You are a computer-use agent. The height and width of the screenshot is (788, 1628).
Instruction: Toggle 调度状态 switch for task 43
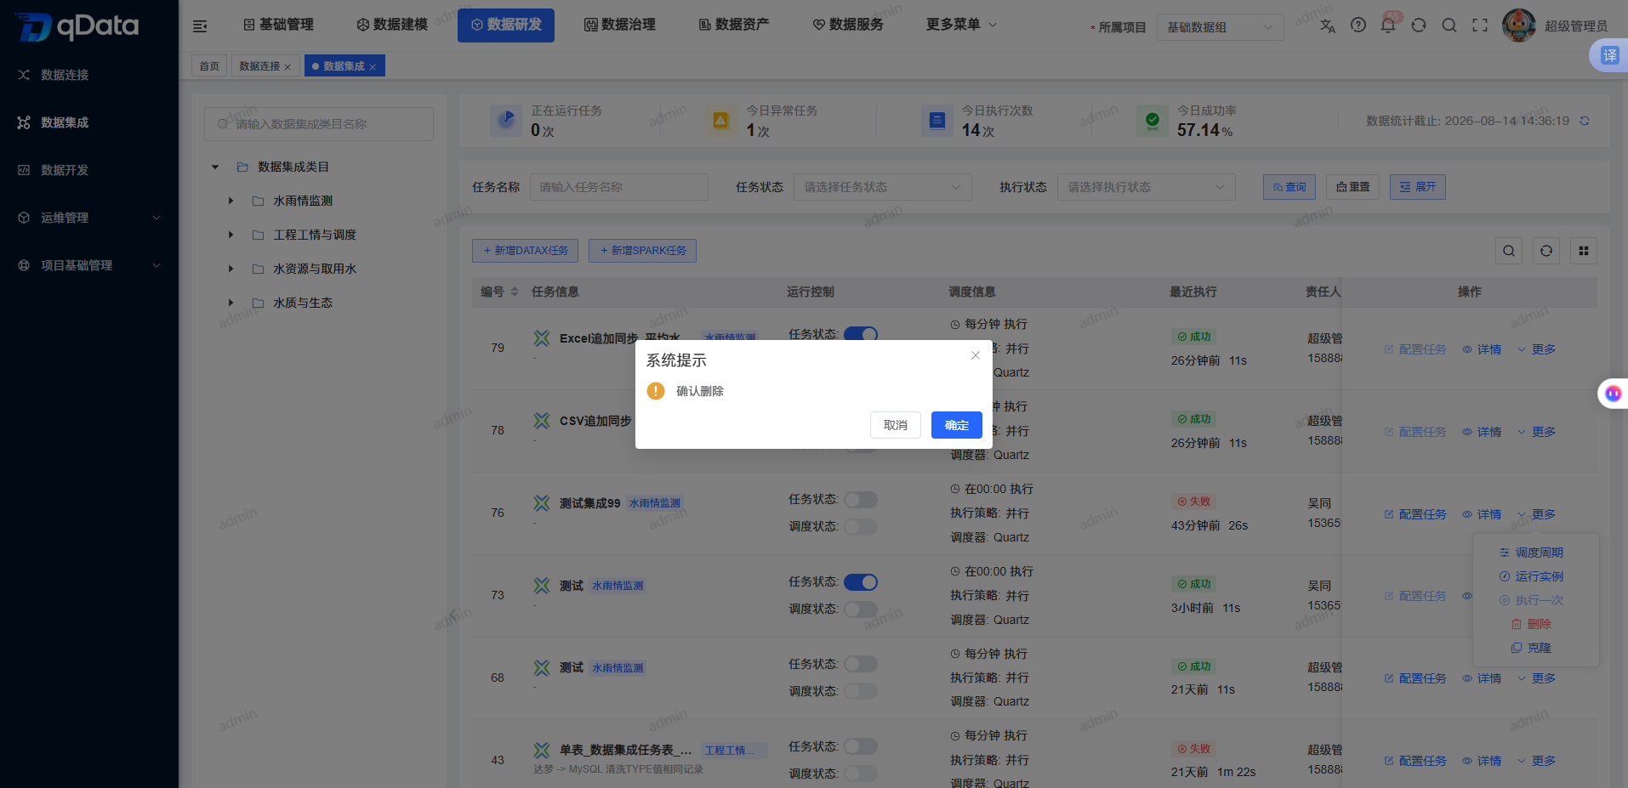(x=861, y=774)
